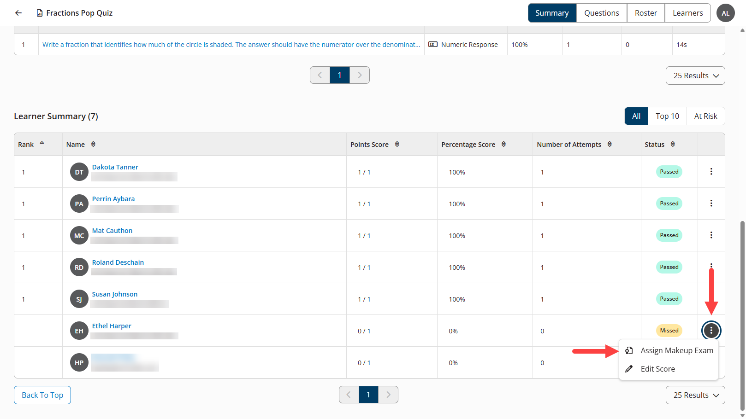This screenshot has width=746, height=419.
Task: Click the Assign Makeup Exam icon
Action: 629,350
